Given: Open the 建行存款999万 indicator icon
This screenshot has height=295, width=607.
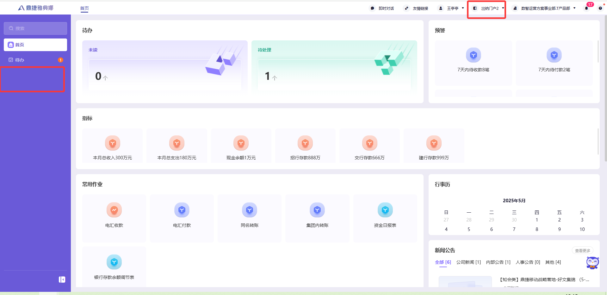Looking at the screenshot, I should click(x=434, y=143).
